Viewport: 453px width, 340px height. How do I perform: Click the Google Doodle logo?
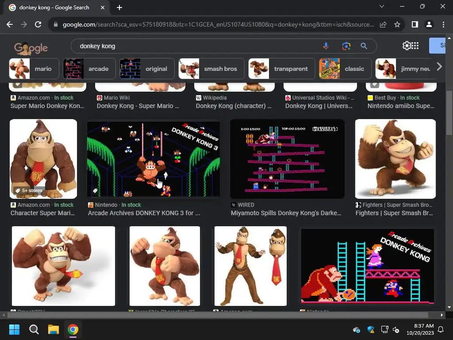(31, 48)
